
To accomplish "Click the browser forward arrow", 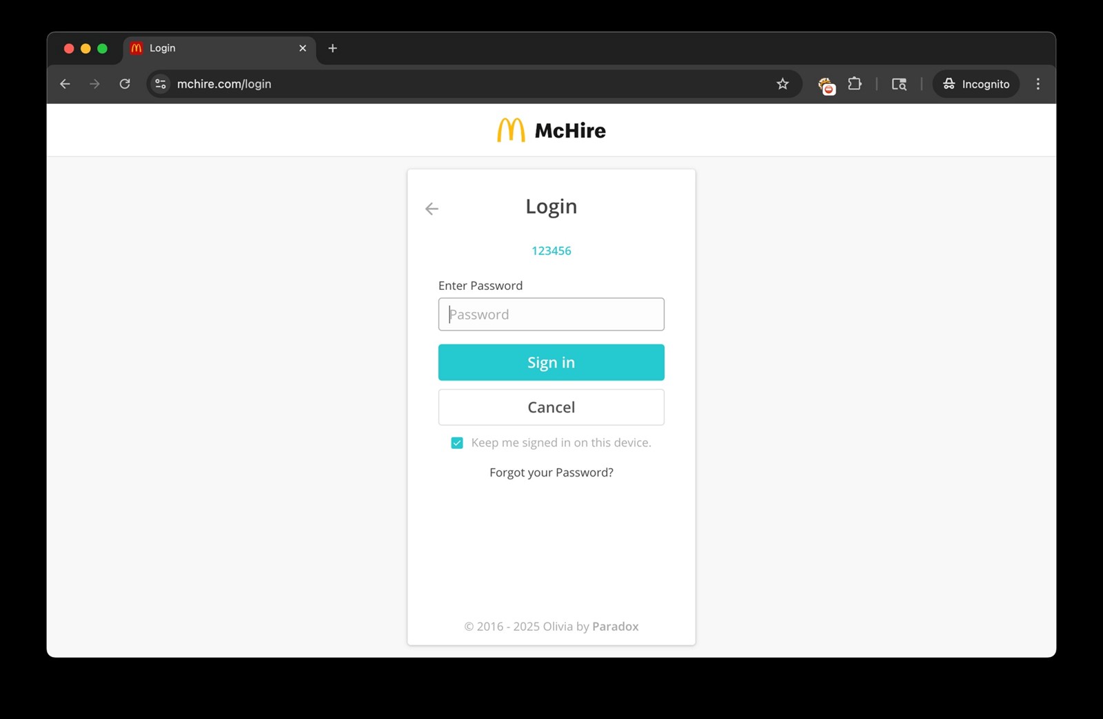I will pyautogui.click(x=94, y=84).
